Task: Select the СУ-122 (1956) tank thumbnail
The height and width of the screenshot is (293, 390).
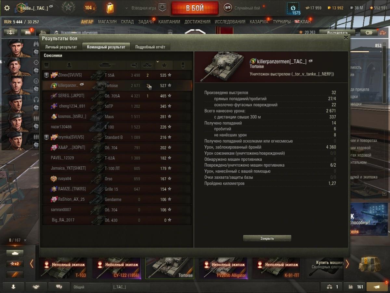Action: click(x=116, y=268)
